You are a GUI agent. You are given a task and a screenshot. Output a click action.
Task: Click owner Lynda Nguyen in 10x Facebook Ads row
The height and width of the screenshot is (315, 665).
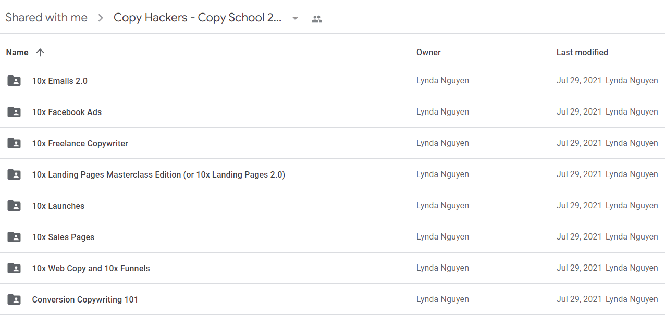[442, 112]
